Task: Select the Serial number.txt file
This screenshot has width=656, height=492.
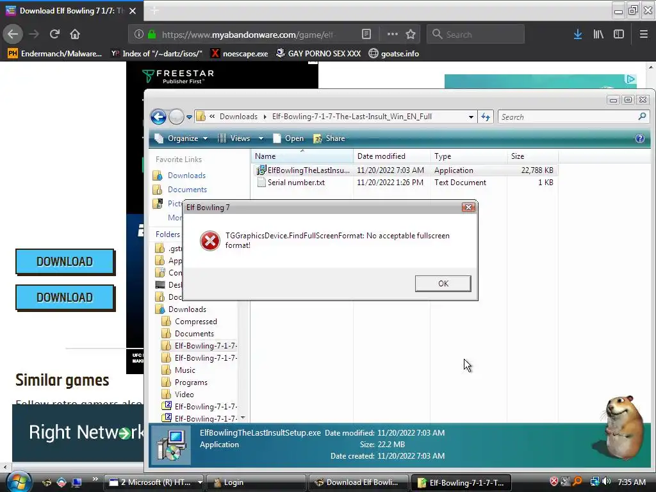Action: point(291,183)
